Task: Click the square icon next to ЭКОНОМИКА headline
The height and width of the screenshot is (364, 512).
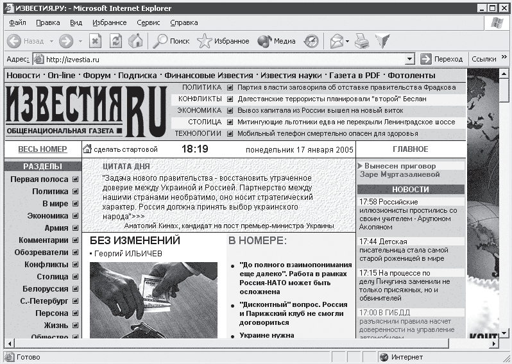Action: [230, 111]
